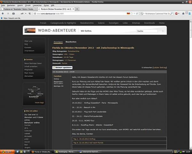This screenshot has width=192, height=154.
Task: Open the Datei menu
Action: pyautogui.click(x=3, y=5)
